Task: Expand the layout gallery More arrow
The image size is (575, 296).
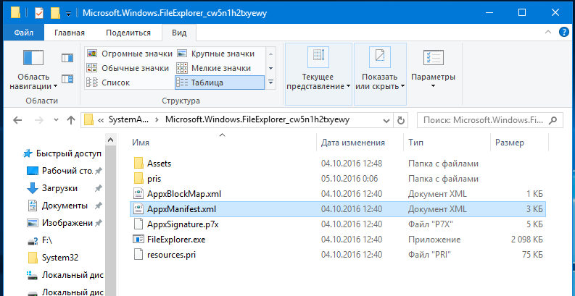Action: point(270,83)
